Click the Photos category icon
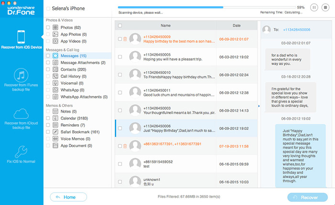The width and height of the screenshot is (335, 205). pyautogui.click(x=56, y=27)
